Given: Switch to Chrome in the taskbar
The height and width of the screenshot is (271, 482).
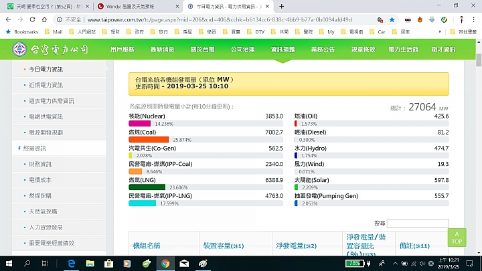Looking at the screenshot, I should click(165, 264).
